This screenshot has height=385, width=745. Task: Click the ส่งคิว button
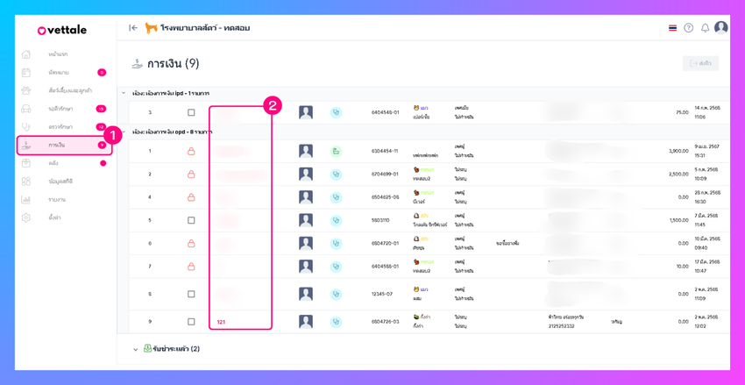(x=701, y=63)
